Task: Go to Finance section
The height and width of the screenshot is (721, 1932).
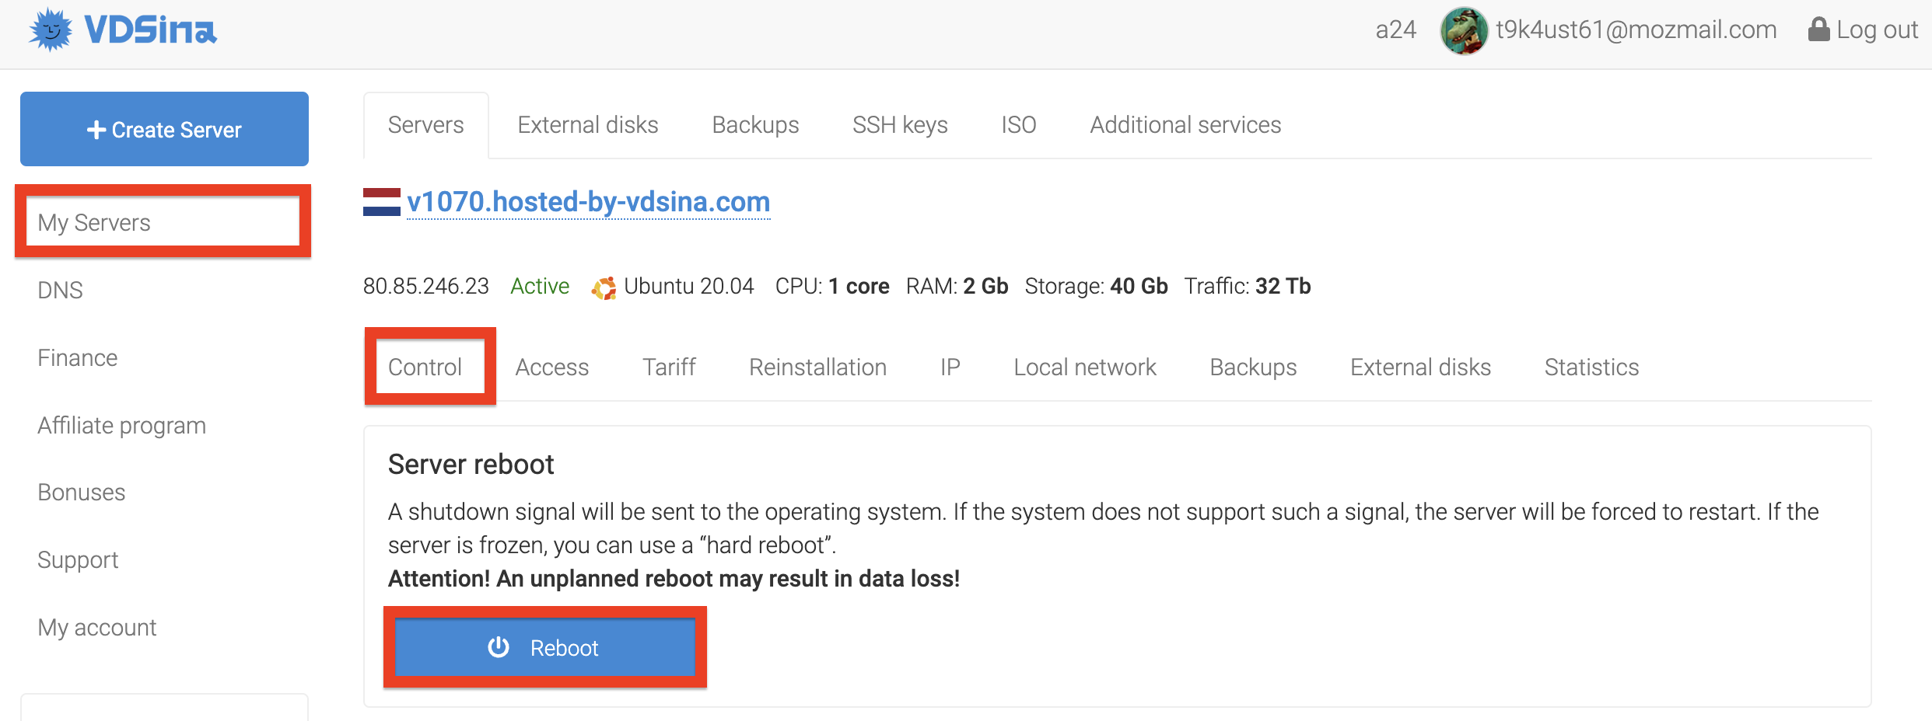Action: pos(78,357)
